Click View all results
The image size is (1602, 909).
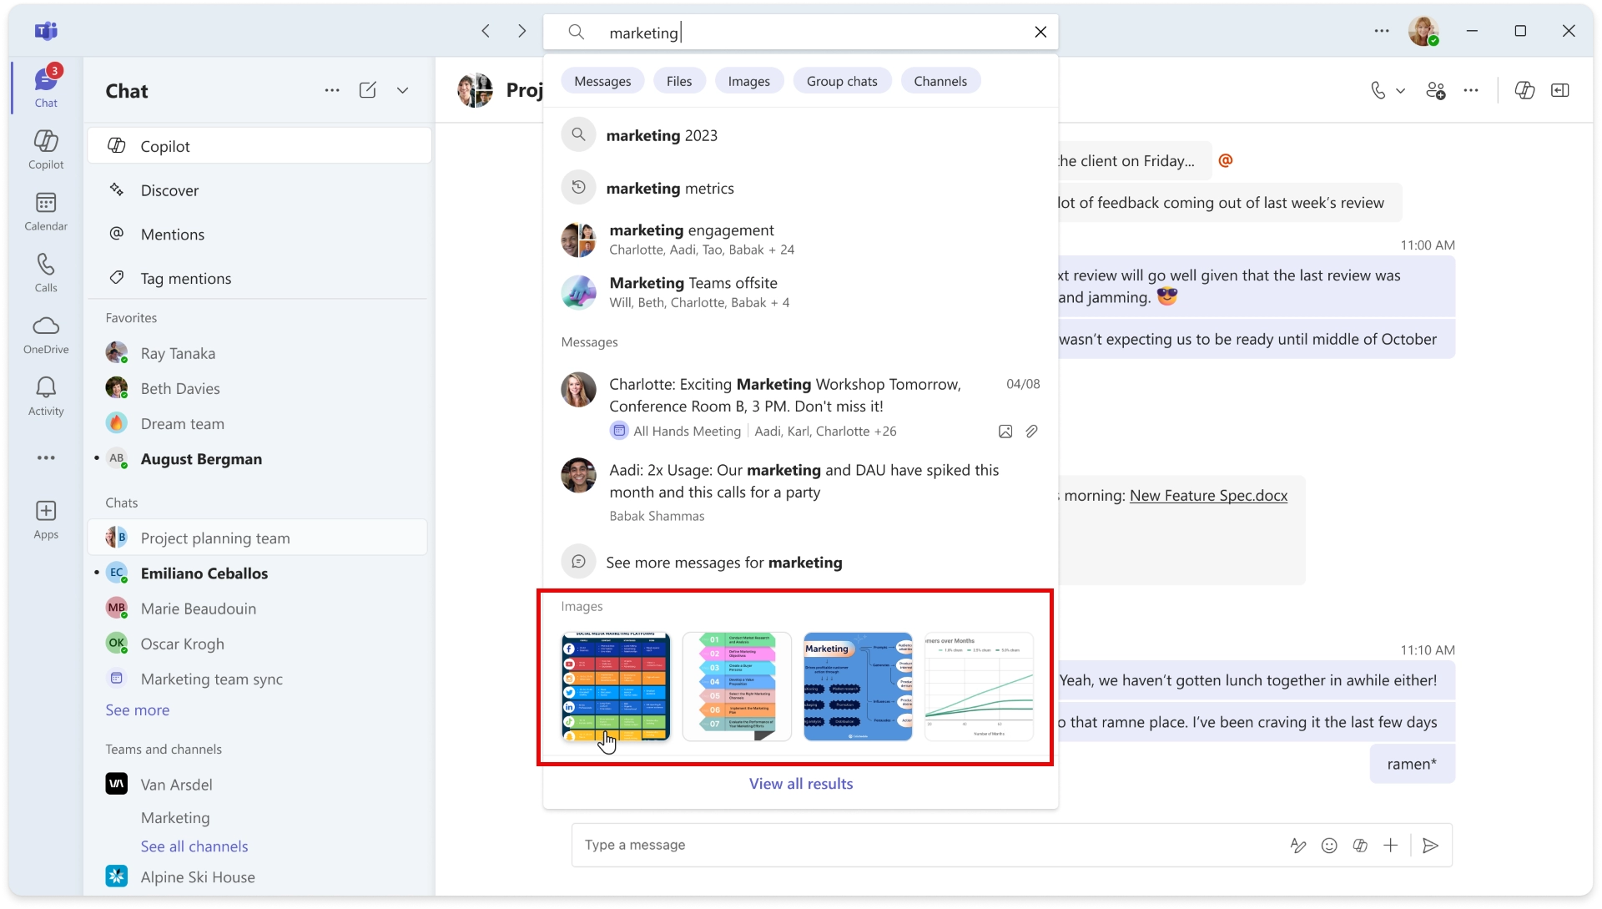point(800,783)
